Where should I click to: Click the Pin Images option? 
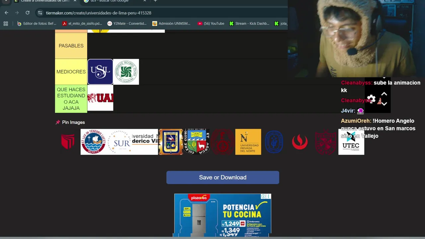[70, 122]
